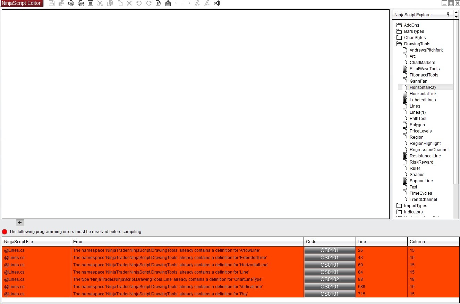Click CS0101 code button for Ray error
Screen dimensions: 460x304
(x=330, y=294)
